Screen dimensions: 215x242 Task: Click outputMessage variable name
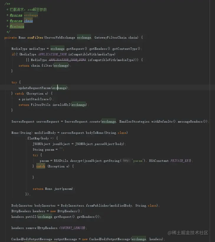(x=65, y=239)
